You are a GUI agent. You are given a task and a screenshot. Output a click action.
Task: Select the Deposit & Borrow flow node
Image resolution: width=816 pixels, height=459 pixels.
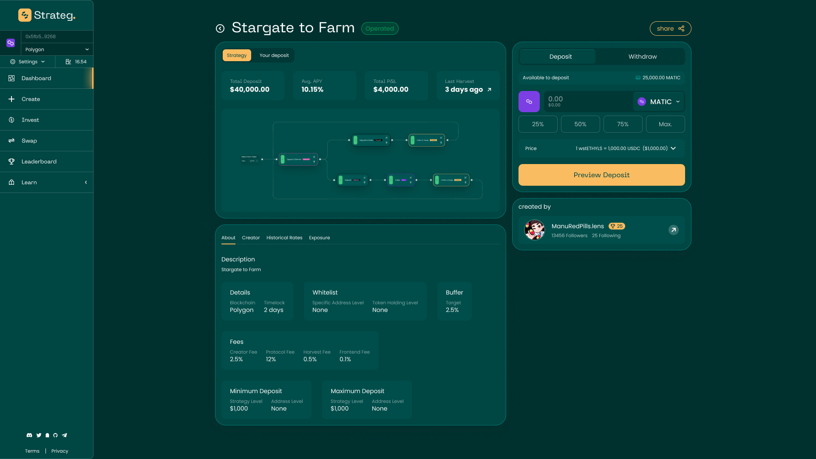point(298,159)
